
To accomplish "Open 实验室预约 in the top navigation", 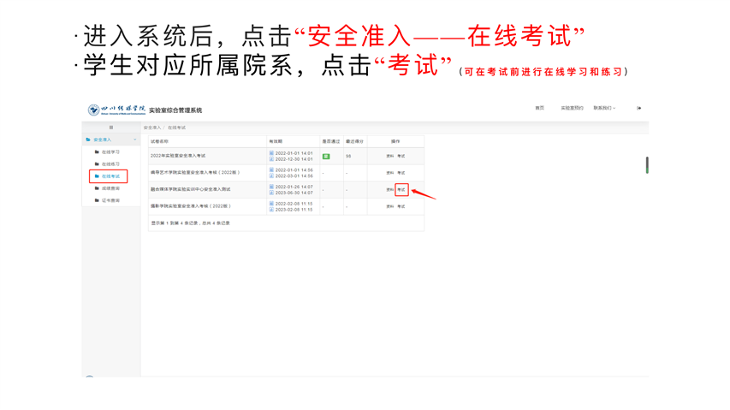I will tap(572, 109).
